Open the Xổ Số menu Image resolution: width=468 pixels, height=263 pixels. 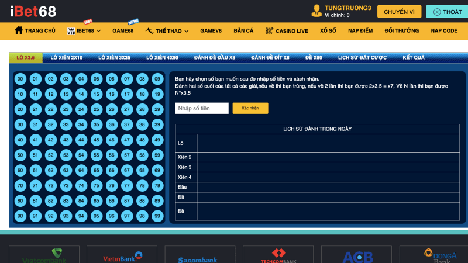click(328, 30)
